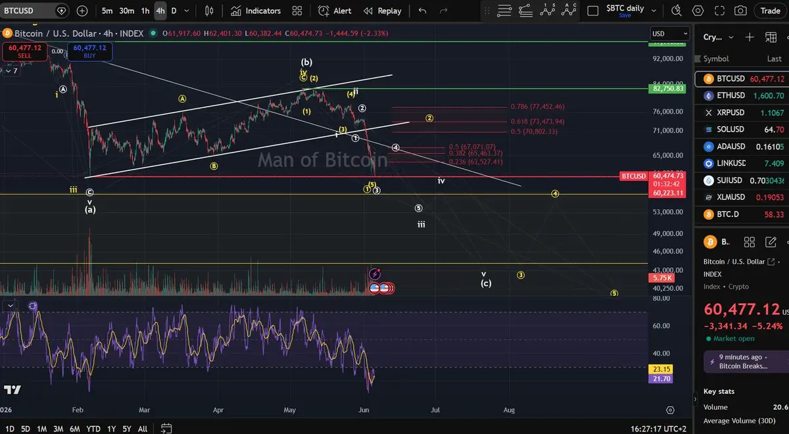
Task: Add symbol to watchlist with plus icon
Action: (750, 37)
